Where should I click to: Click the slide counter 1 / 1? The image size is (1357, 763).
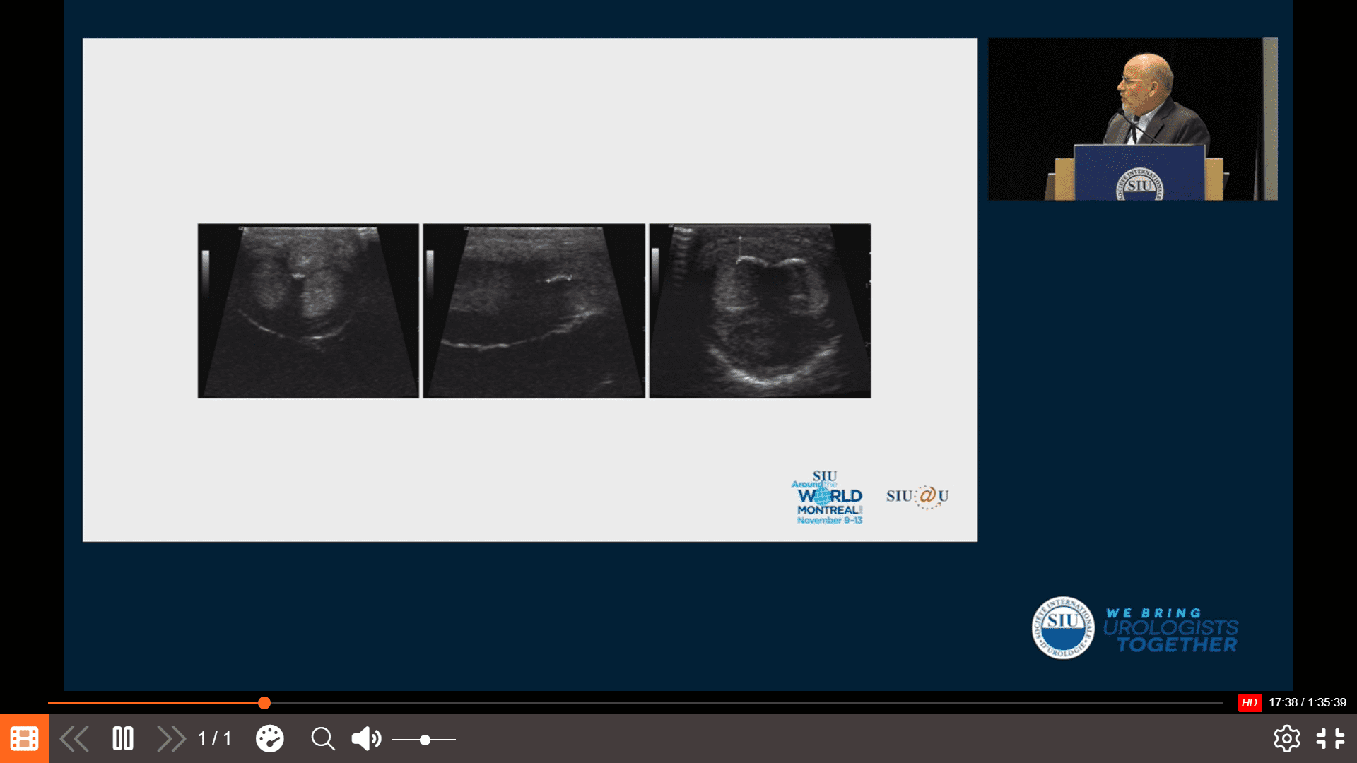215,739
